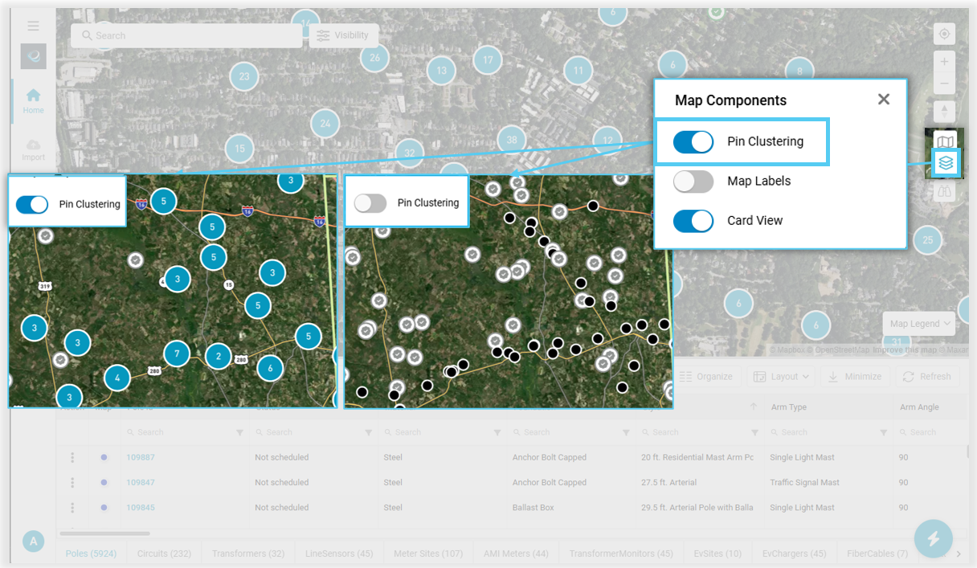Select the EvChargers (45) tab

click(795, 554)
